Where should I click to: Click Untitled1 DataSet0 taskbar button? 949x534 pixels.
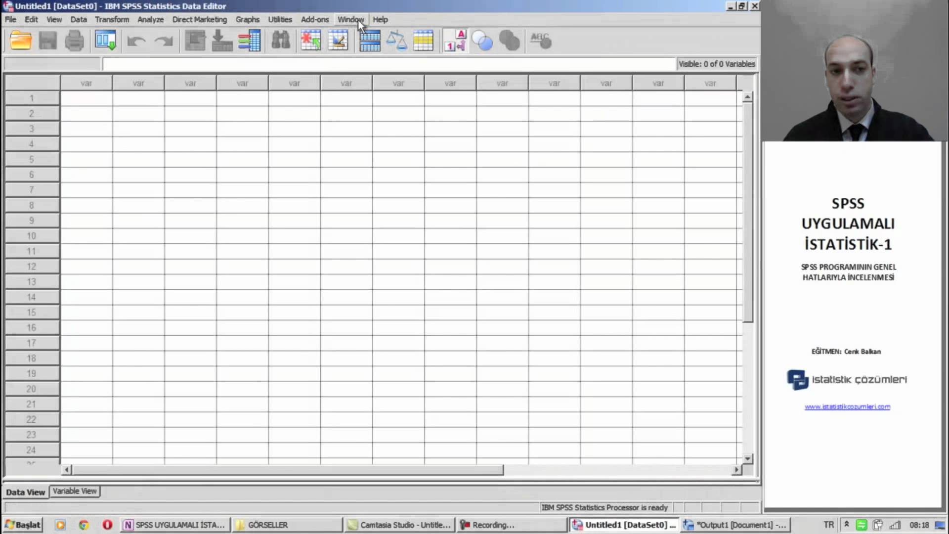pos(624,525)
